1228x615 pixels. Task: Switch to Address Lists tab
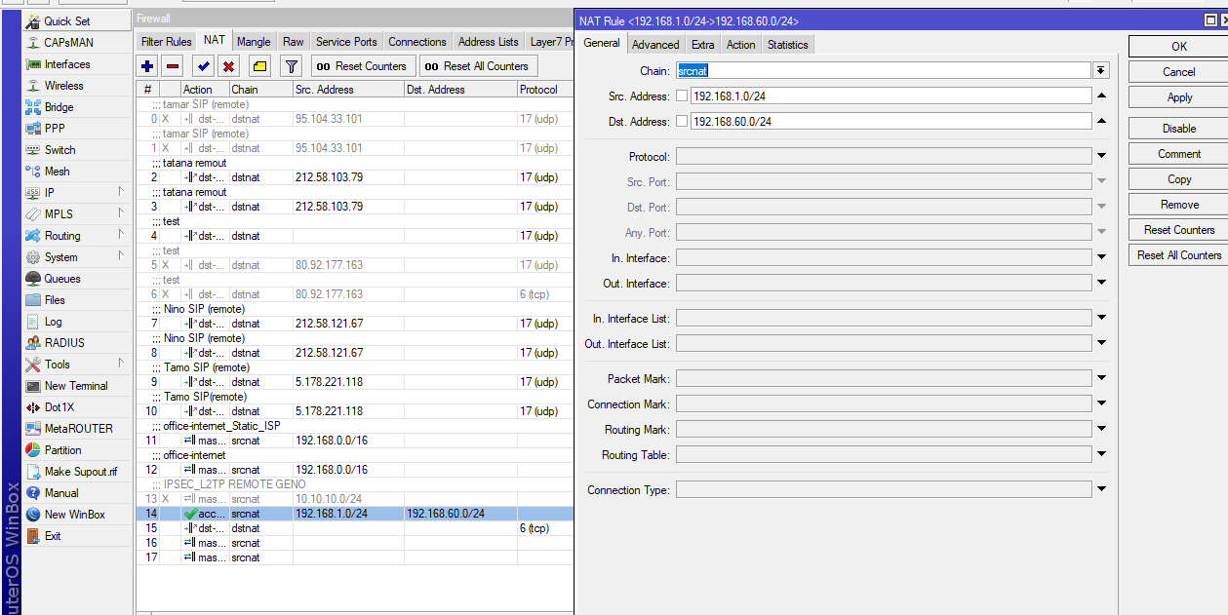pyautogui.click(x=489, y=42)
